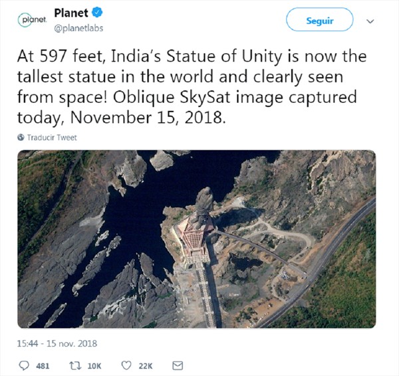Click the envelope direct message icon

pyautogui.click(x=178, y=366)
